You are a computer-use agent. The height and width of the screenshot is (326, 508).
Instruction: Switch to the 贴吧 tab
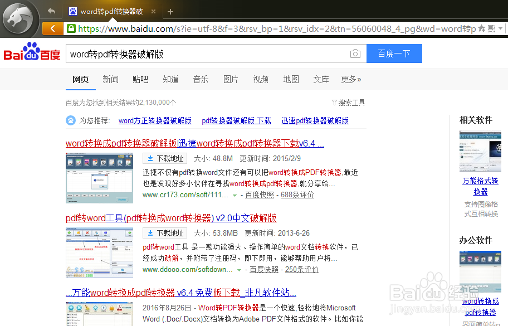coord(140,79)
